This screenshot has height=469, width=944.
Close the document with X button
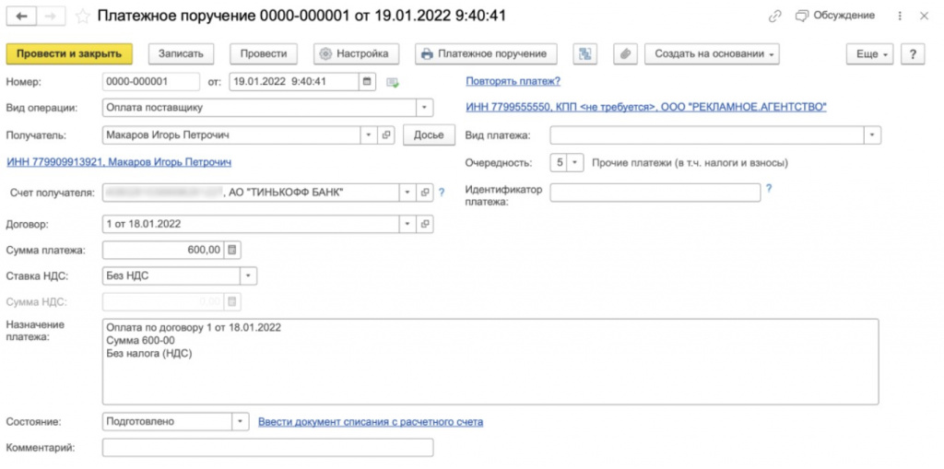(925, 17)
